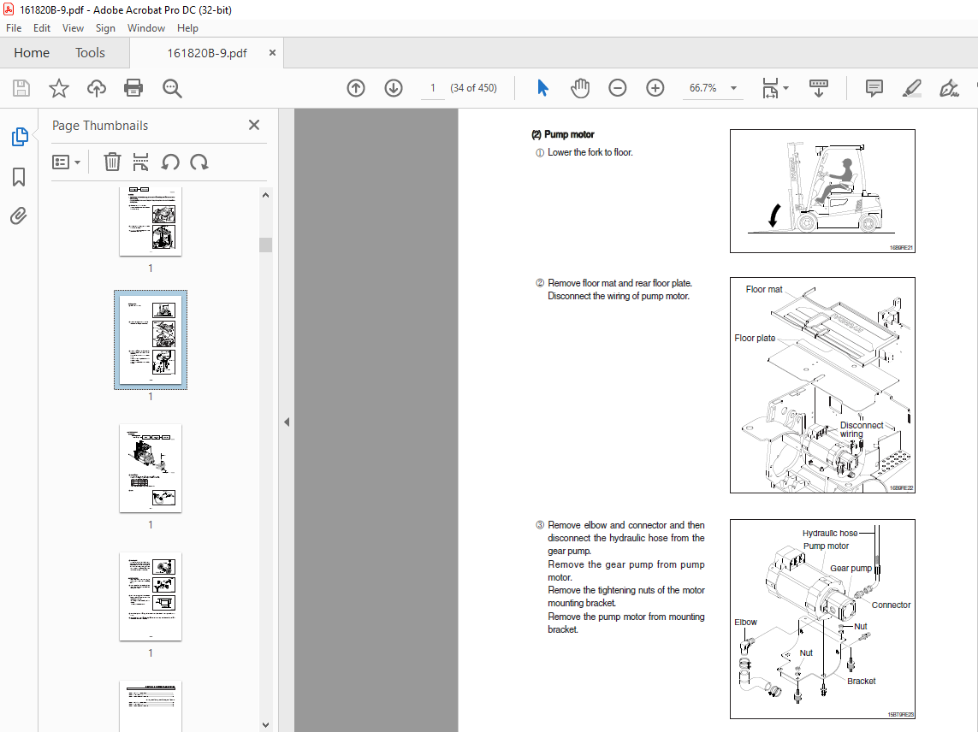Click the '(34 of 450)' page count
978x732 pixels.
(473, 88)
